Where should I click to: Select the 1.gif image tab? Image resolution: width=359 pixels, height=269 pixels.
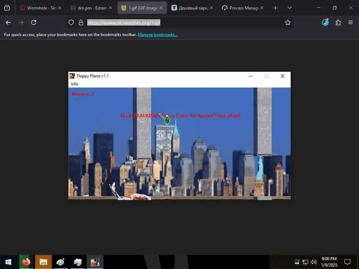(x=142, y=8)
